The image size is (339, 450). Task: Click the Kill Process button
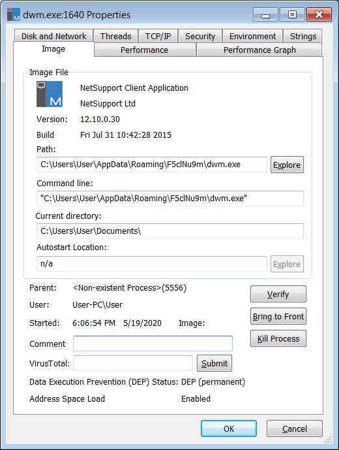pos(278,339)
